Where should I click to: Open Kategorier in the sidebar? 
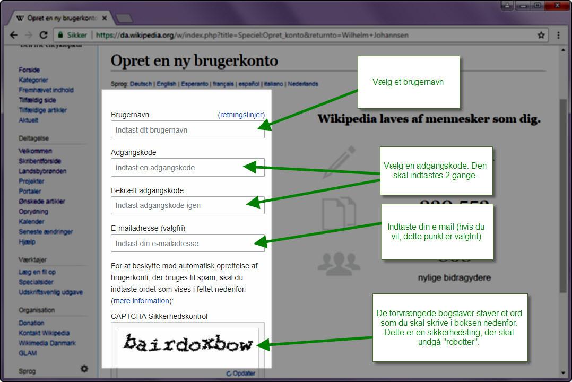33,80
